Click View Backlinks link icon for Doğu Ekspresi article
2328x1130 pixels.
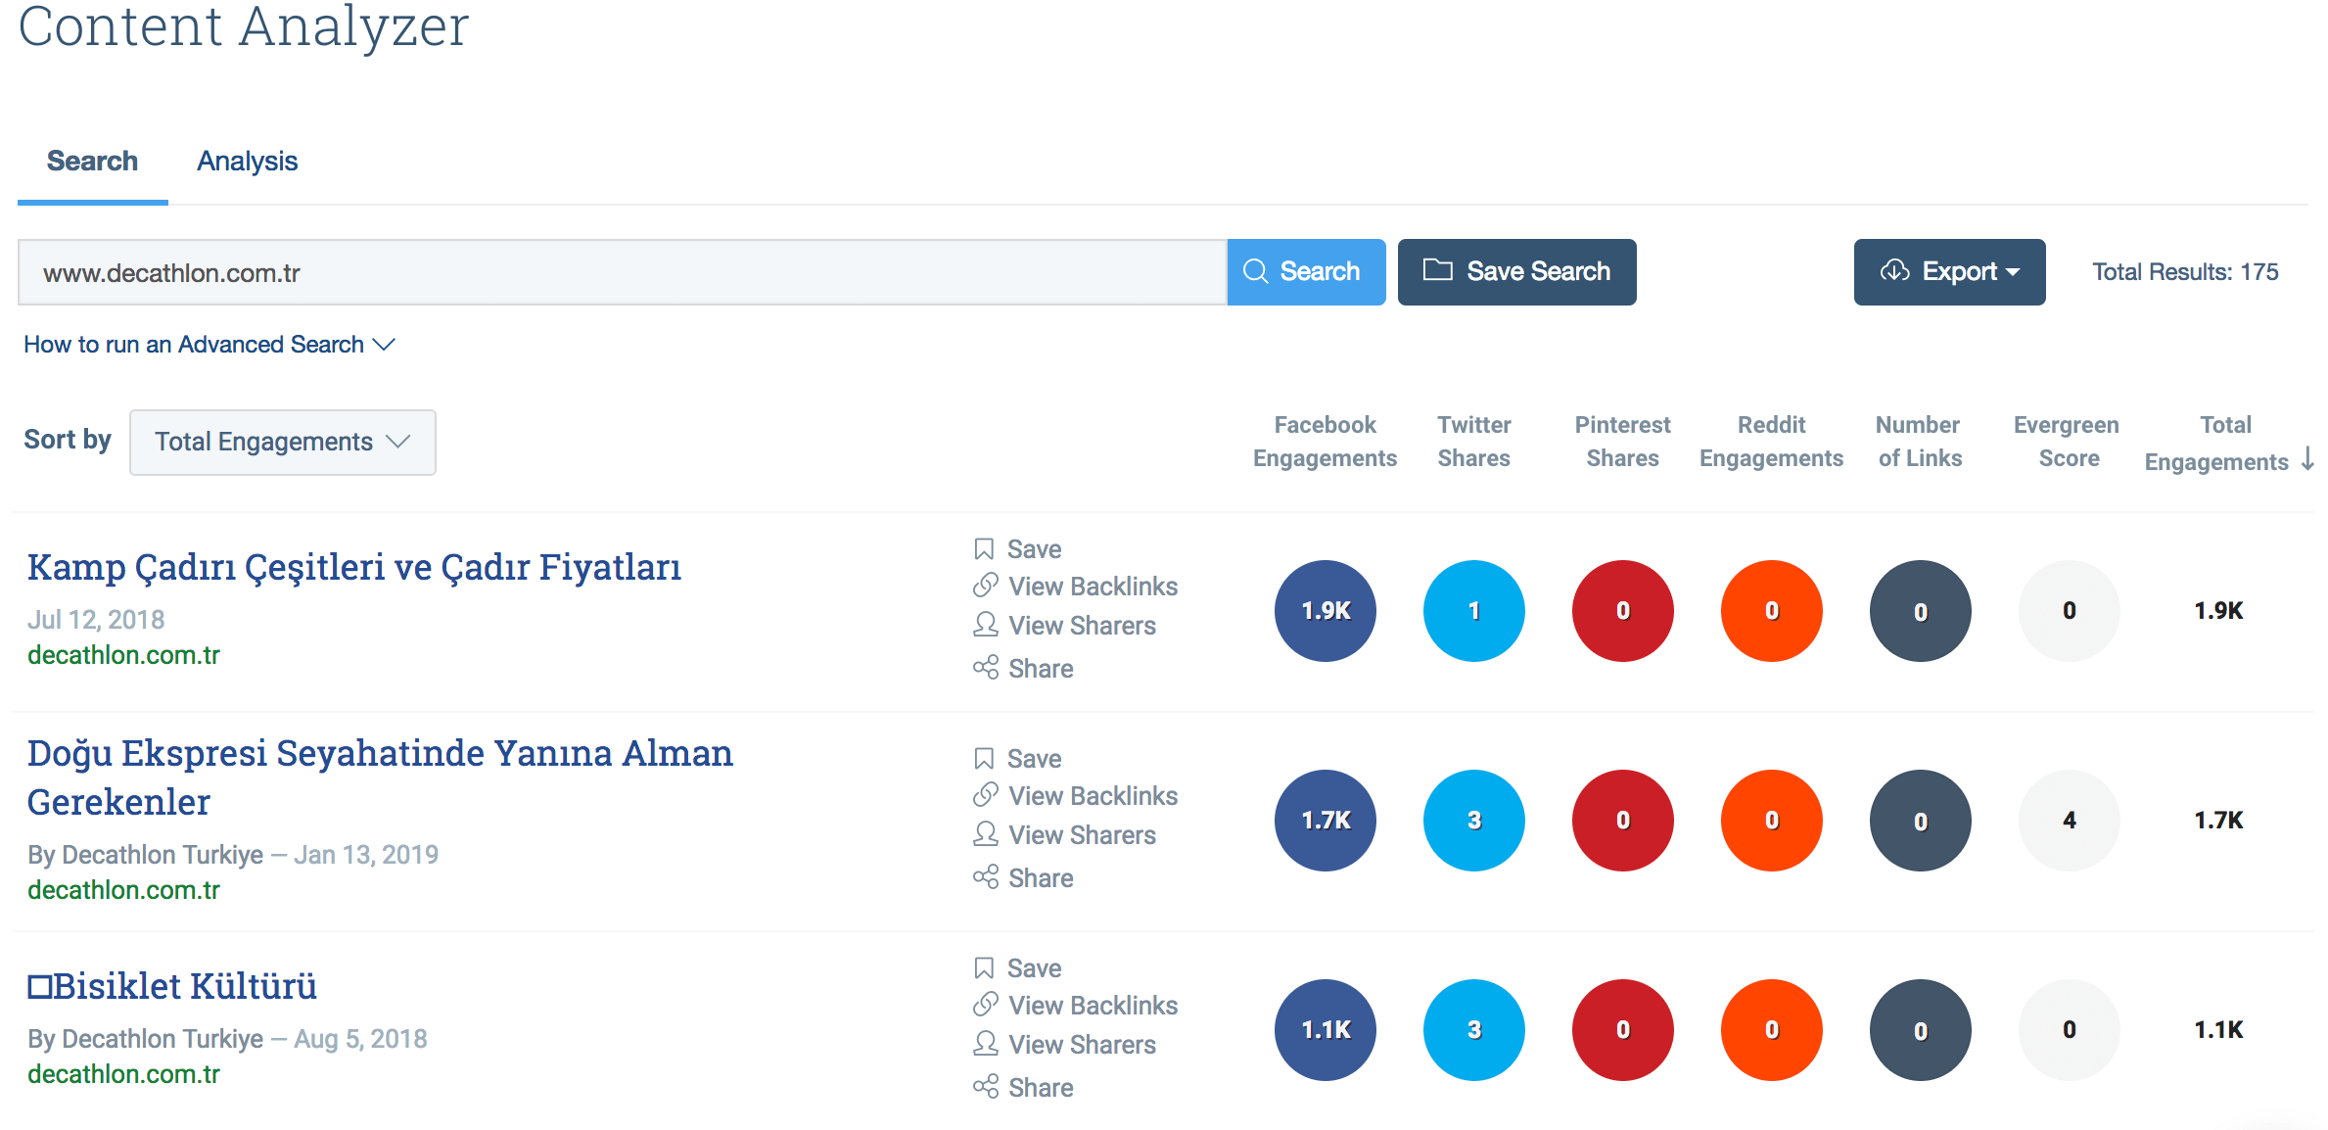985,795
